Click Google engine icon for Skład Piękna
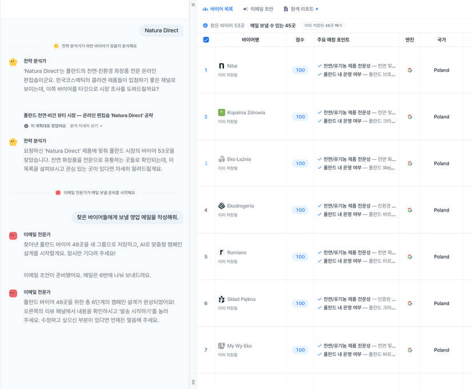 [410, 303]
